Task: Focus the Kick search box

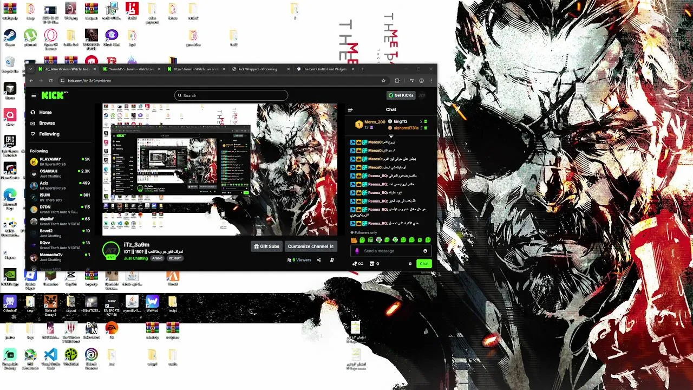Action: click(x=231, y=95)
